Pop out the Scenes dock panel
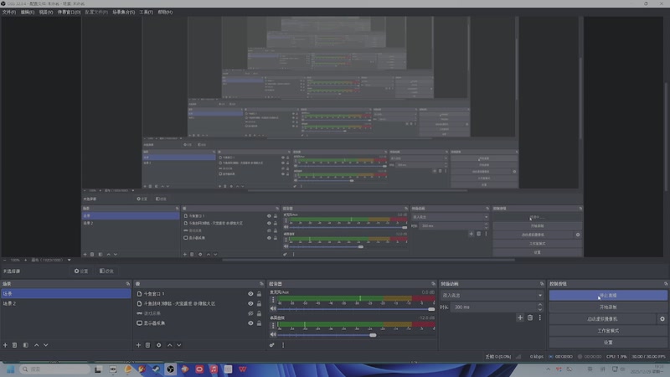Screen dimensions: 670x377 tap(128, 284)
